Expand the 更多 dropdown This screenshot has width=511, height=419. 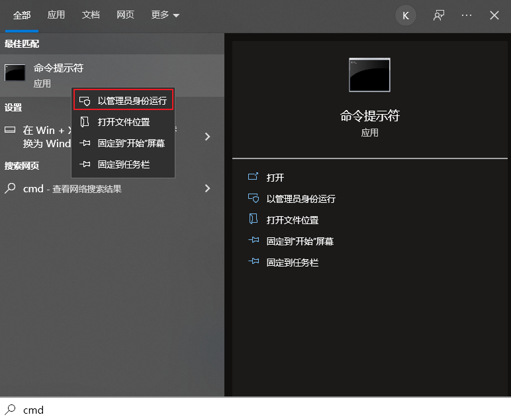pos(165,15)
